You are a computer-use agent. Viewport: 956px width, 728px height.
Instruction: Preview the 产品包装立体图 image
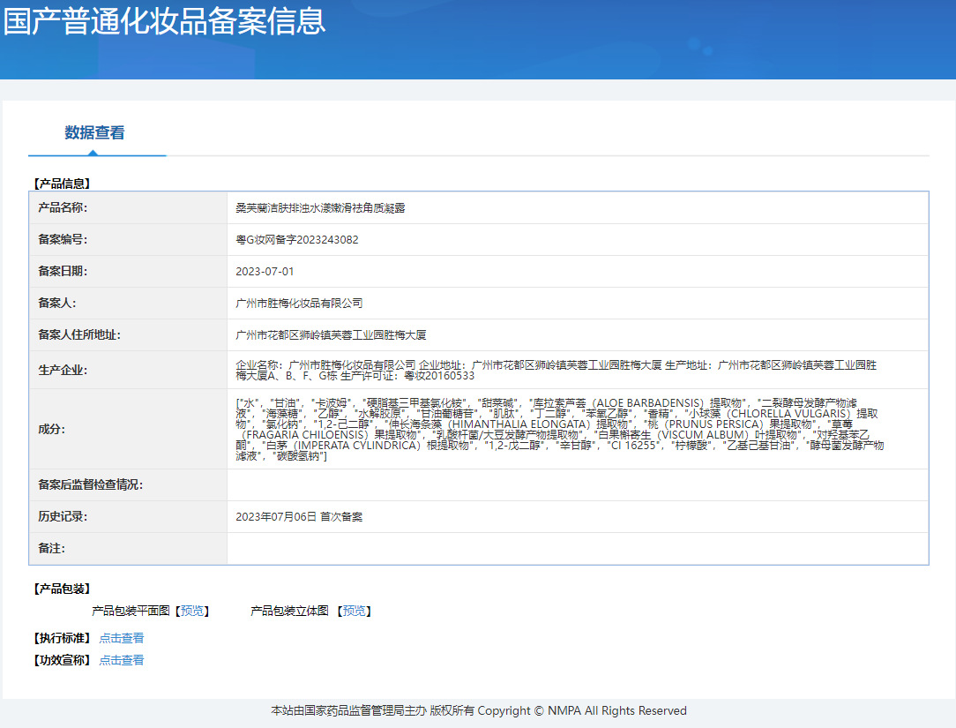pyautogui.click(x=355, y=611)
